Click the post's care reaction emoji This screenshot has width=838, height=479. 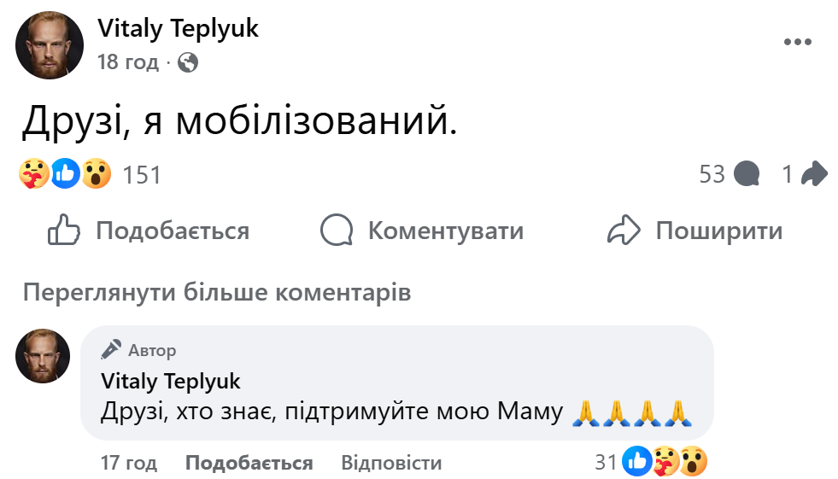pos(34,174)
